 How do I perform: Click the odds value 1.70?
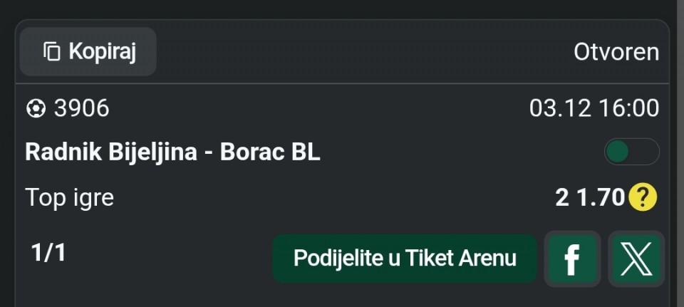click(601, 197)
